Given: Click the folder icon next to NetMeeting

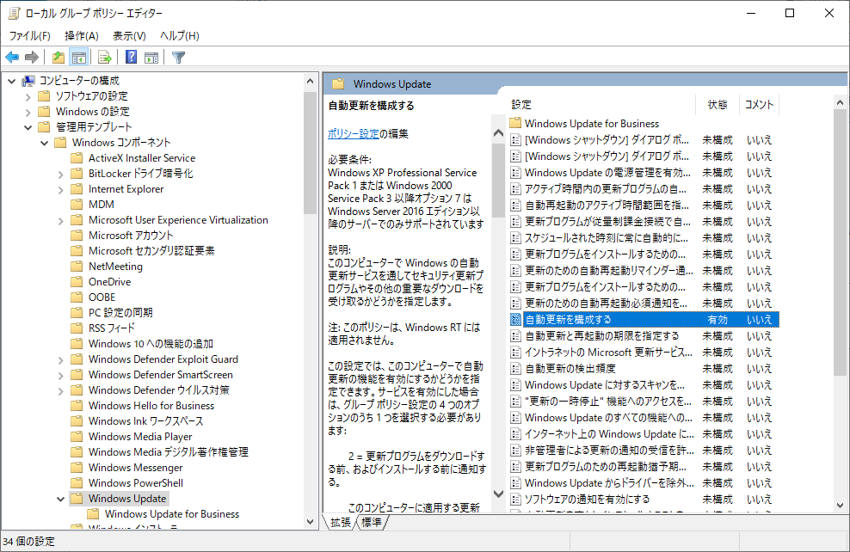Looking at the screenshot, I should pos(77,266).
